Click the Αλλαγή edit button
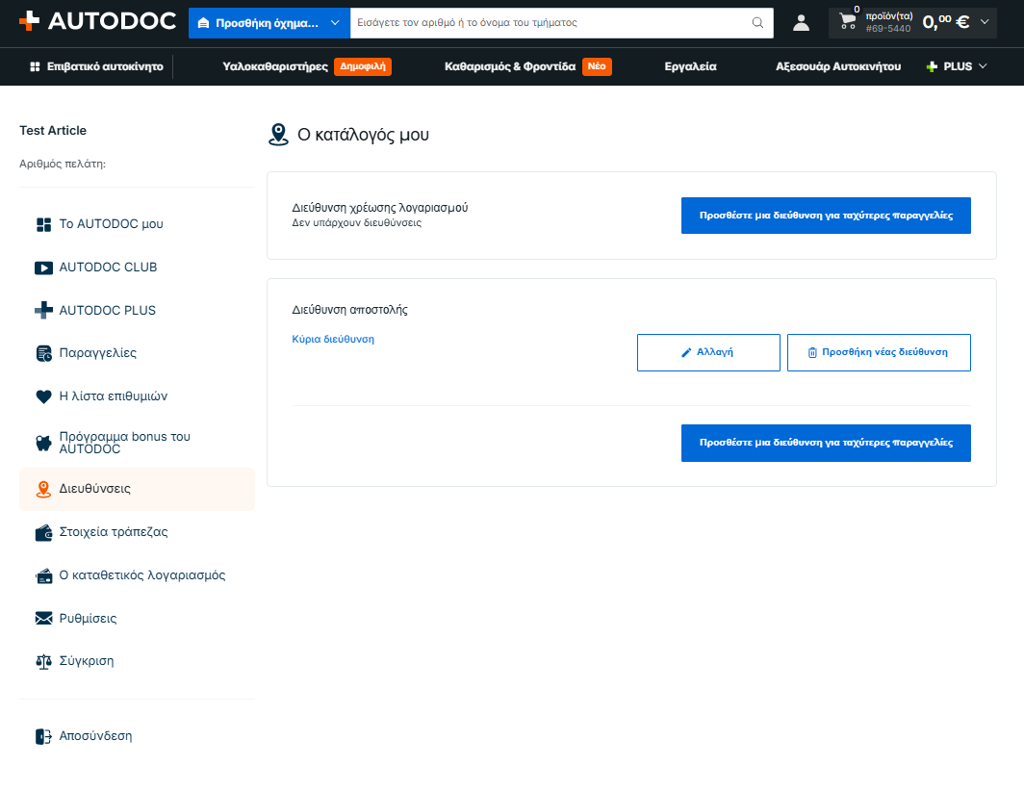 point(708,353)
